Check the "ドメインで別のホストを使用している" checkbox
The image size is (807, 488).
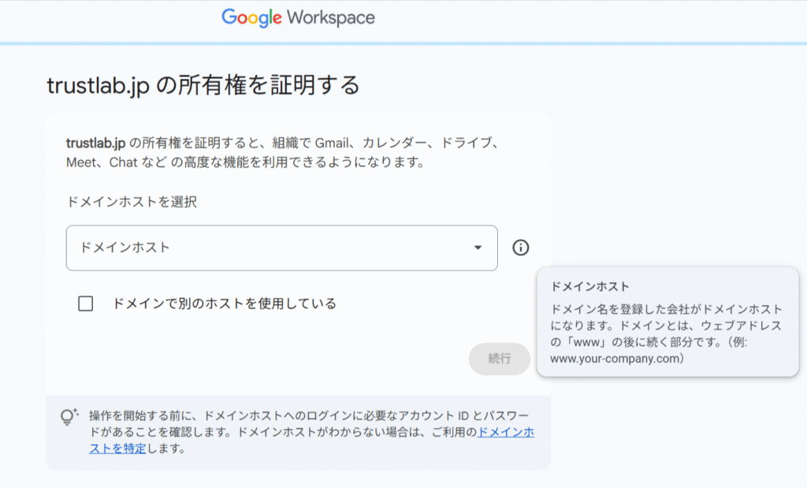86,304
